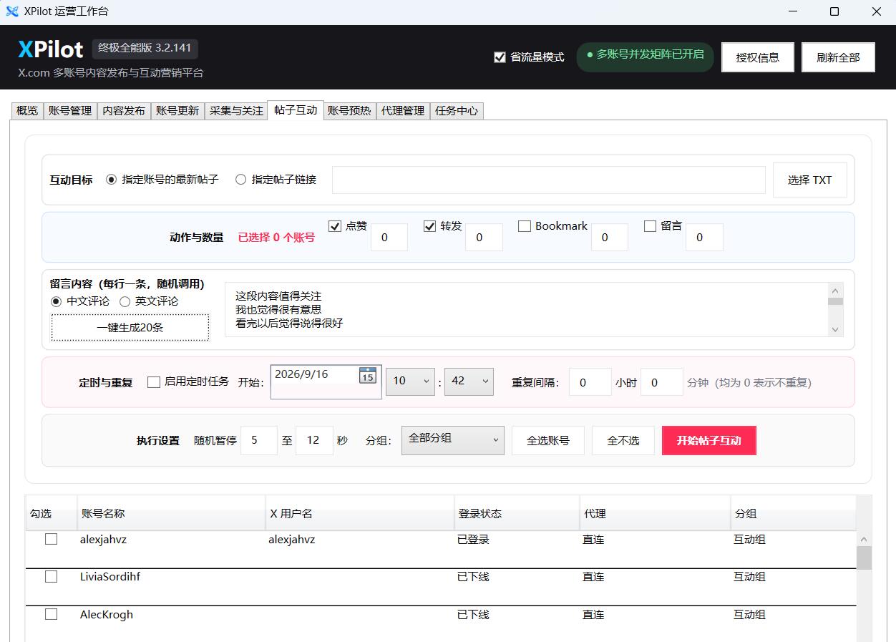
Task: Select the 帖子互动 tab
Action: point(296,110)
